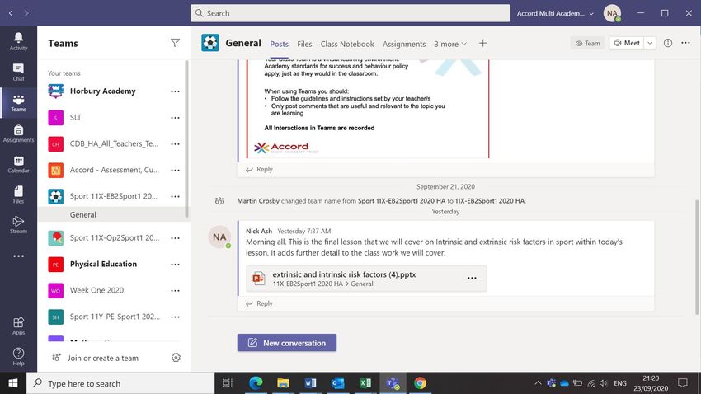Click the teams list scrollbar

point(186,139)
